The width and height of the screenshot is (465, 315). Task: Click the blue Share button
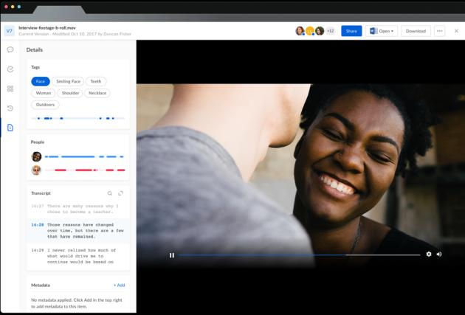(351, 31)
